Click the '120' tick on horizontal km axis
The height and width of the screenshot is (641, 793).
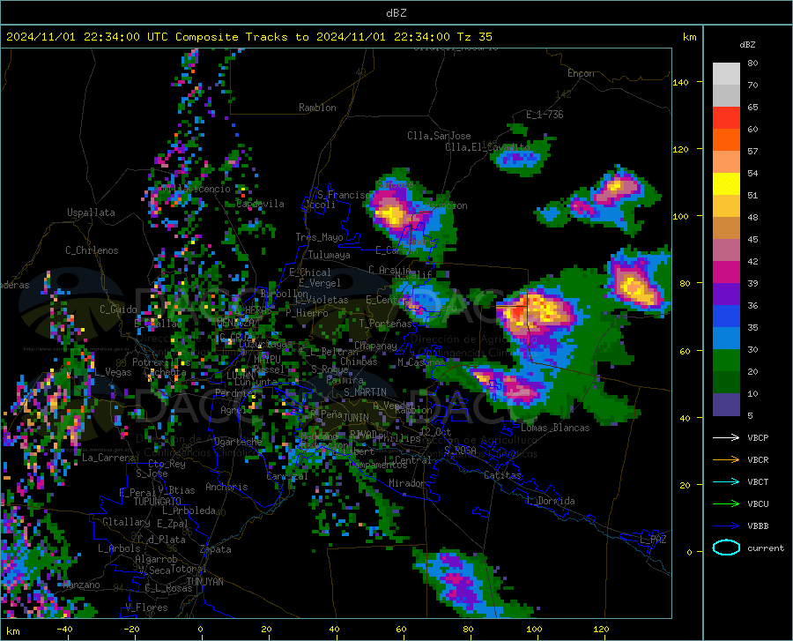[601, 629]
